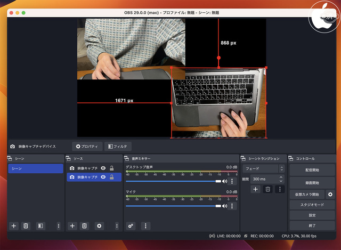Click the camera icon of first source
Screen dimensions: 341x250
72,168
